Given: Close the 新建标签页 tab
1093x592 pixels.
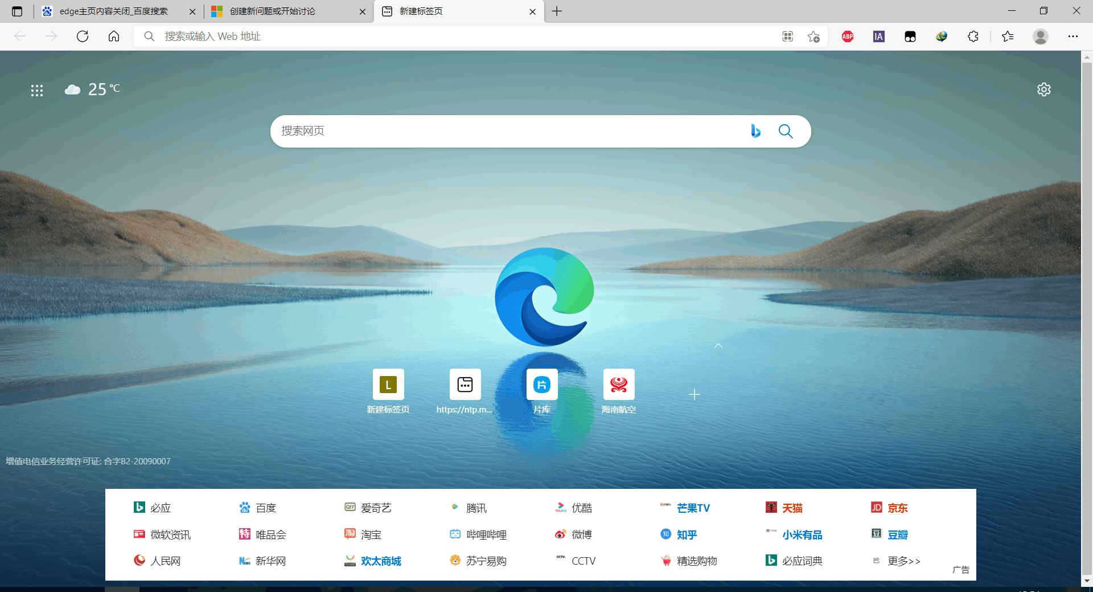Looking at the screenshot, I should 532,11.
